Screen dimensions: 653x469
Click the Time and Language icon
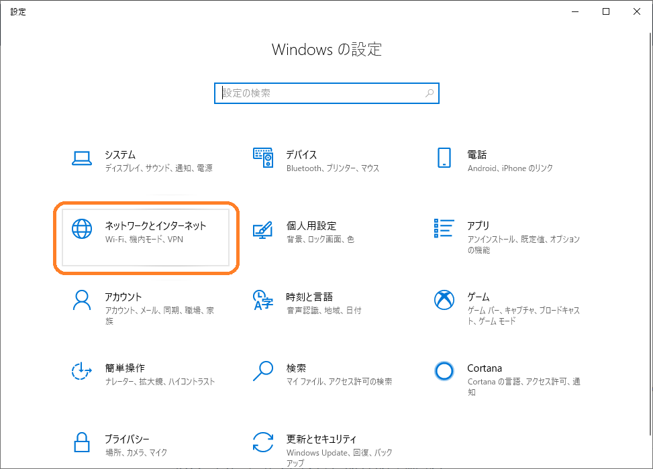263,300
